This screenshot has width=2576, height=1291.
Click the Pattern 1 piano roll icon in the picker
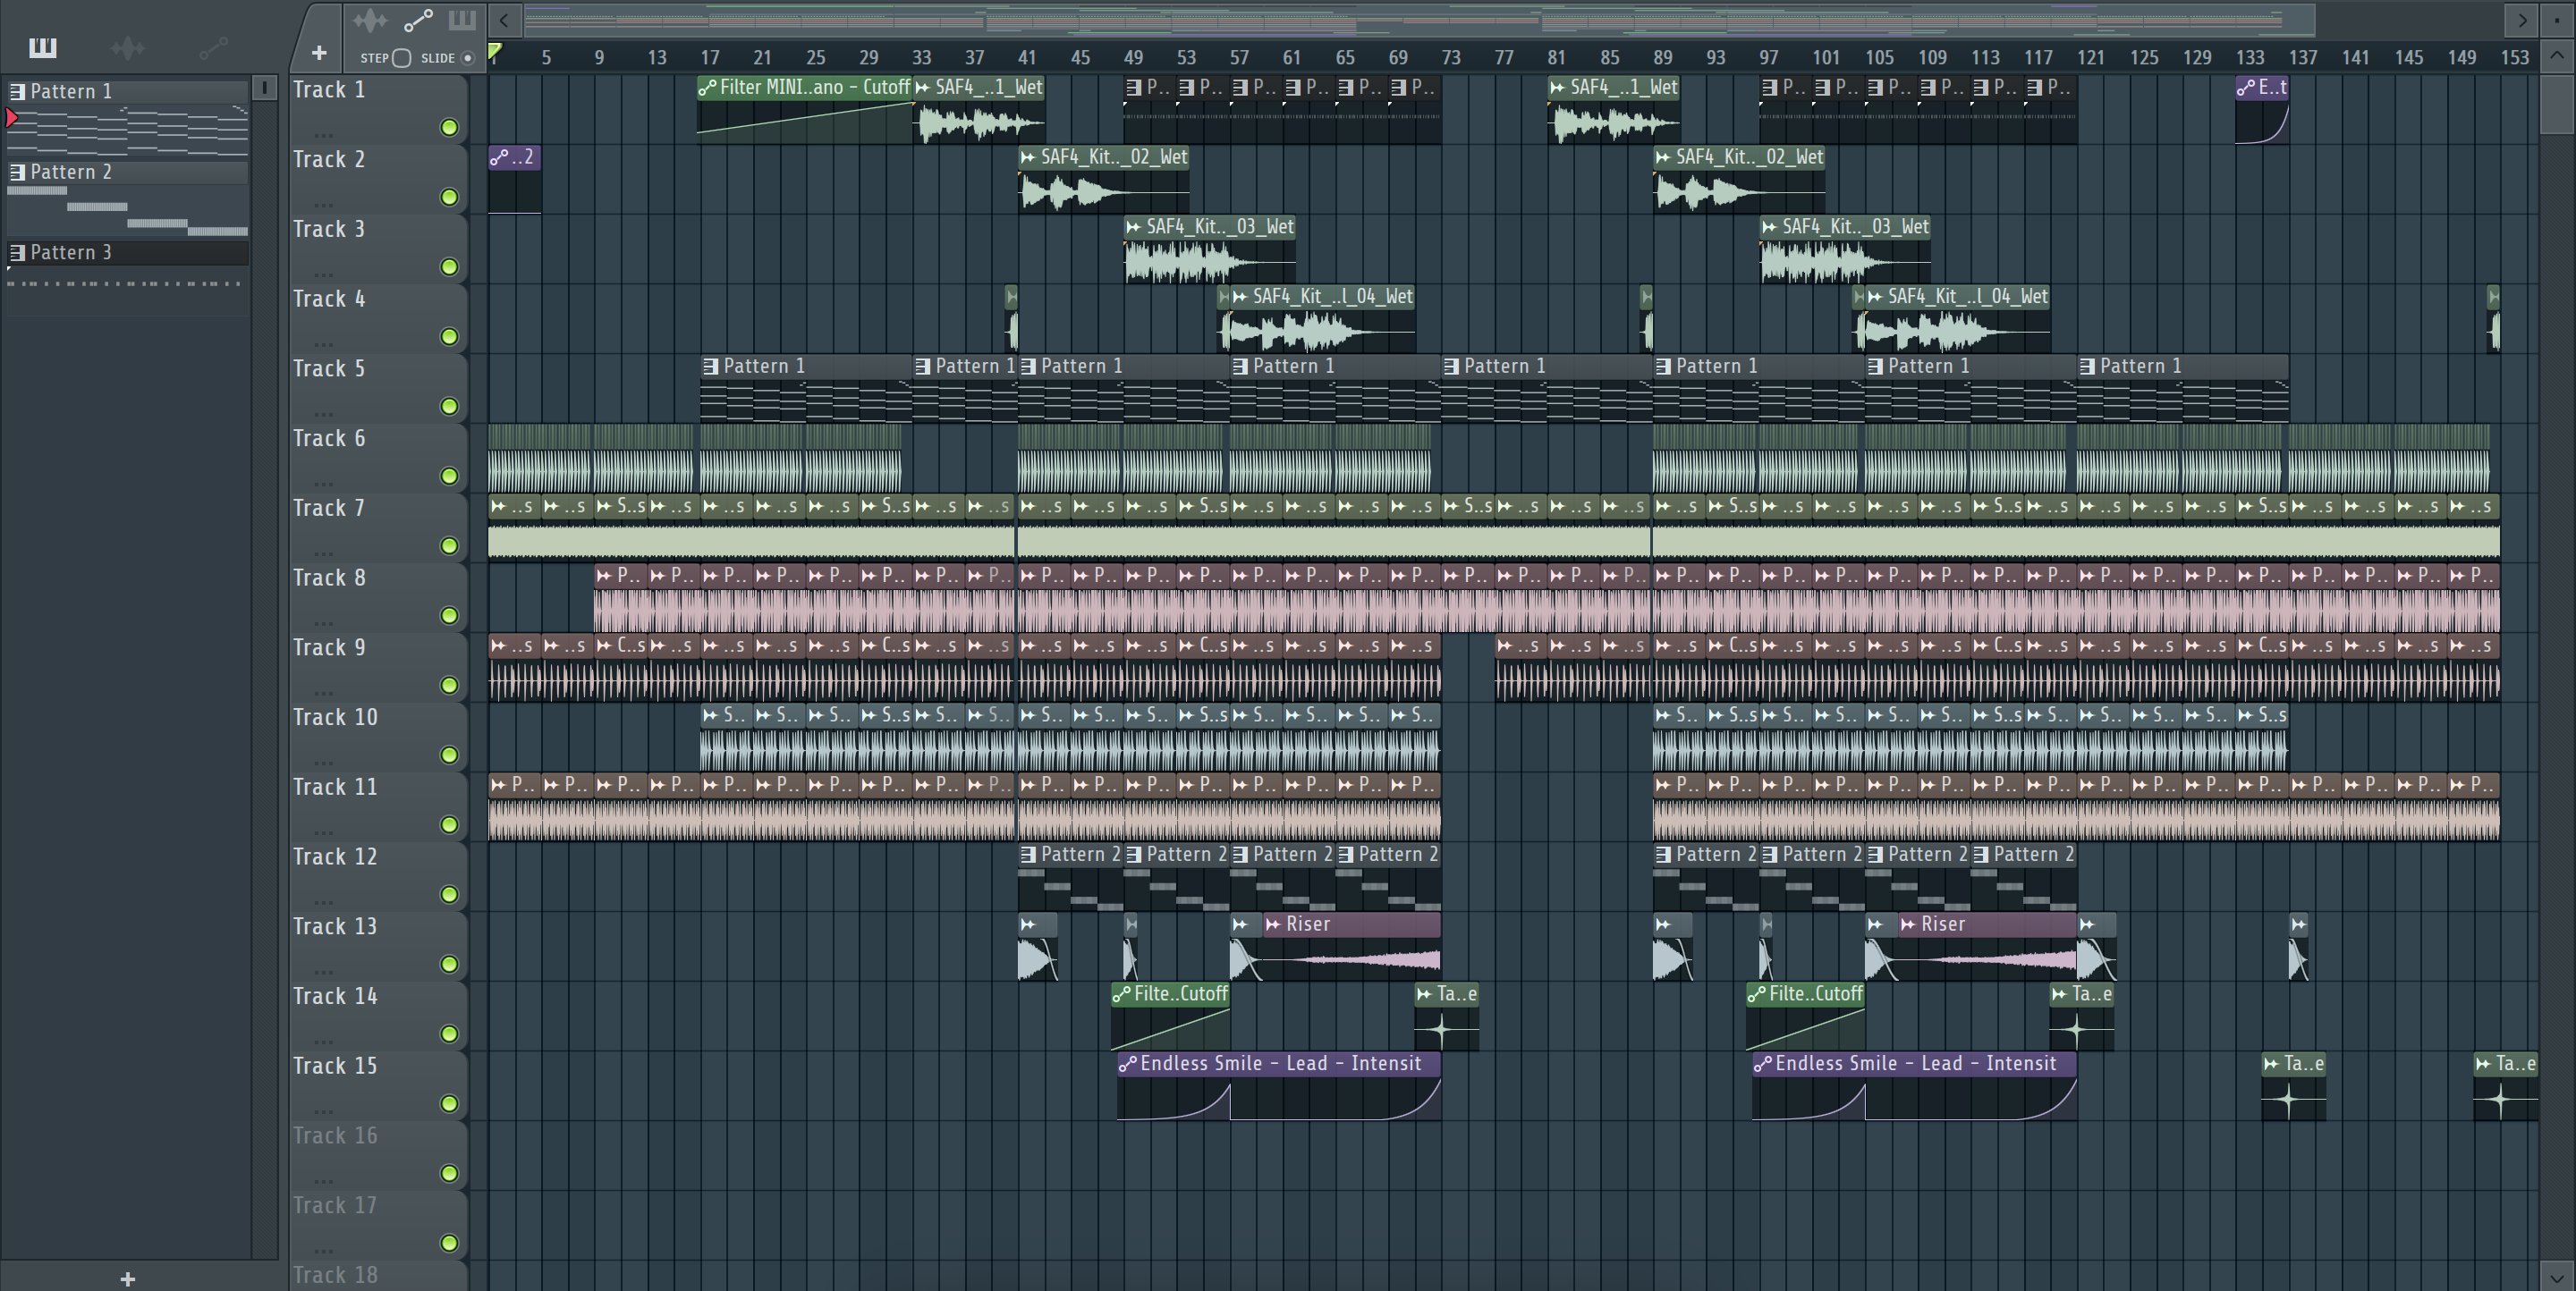pyautogui.click(x=17, y=91)
